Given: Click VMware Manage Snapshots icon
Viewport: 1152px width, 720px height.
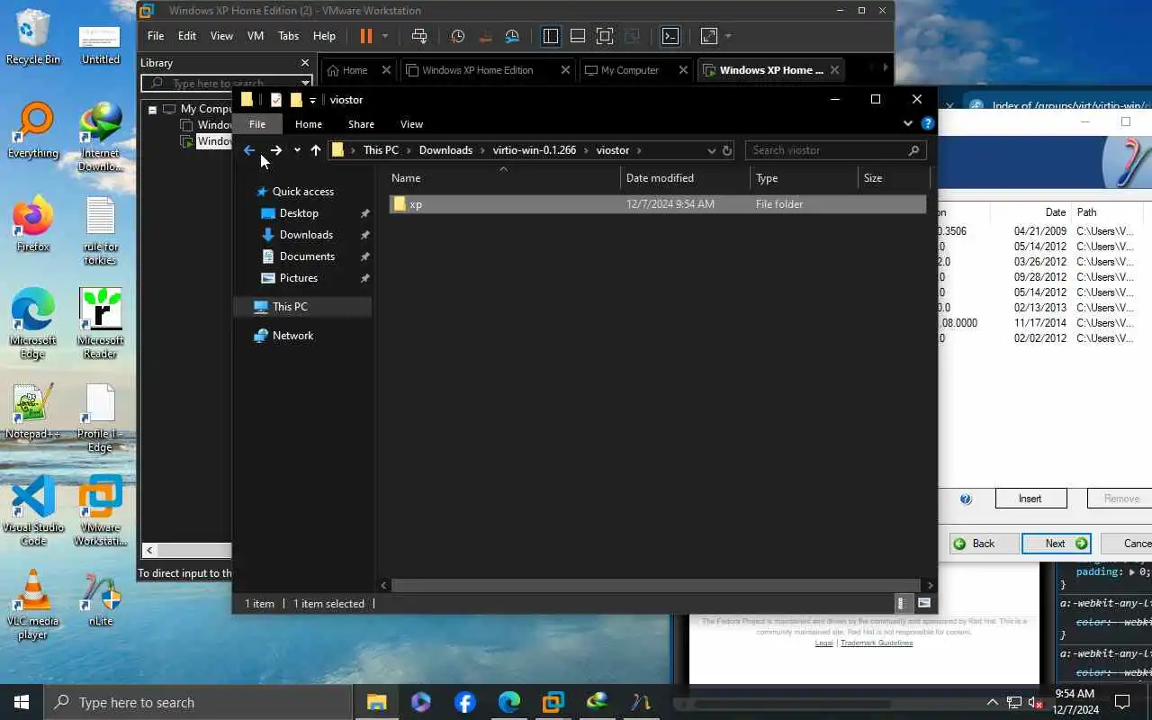Looking at the screenshot, I should [512, 36].
